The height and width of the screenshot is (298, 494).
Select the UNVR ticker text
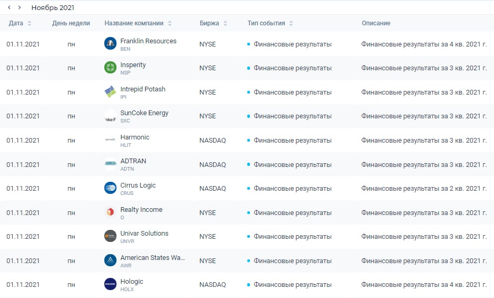127,241
